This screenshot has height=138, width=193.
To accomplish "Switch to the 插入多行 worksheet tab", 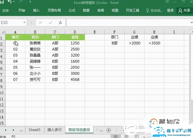I will point(55,130).
